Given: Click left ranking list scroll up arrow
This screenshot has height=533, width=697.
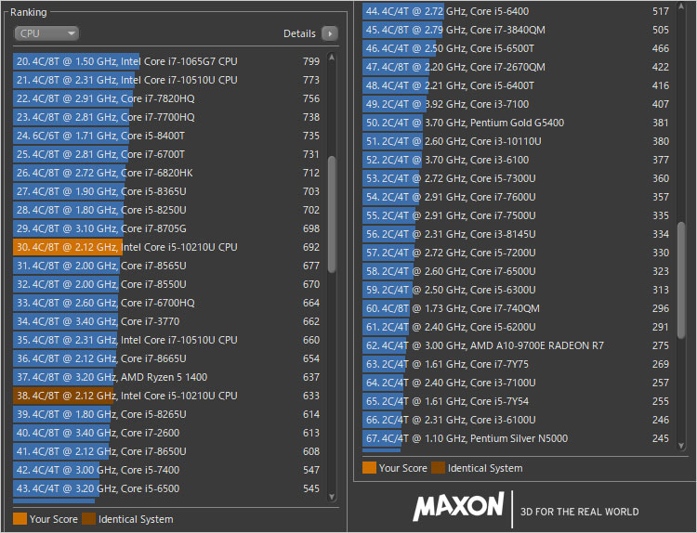Looking at the screenshot, I should click(331, 58).
